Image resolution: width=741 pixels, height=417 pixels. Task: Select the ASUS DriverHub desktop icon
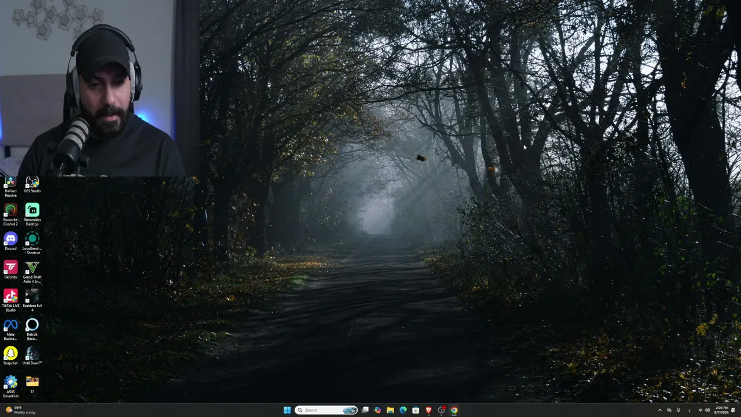click(10, 387)
